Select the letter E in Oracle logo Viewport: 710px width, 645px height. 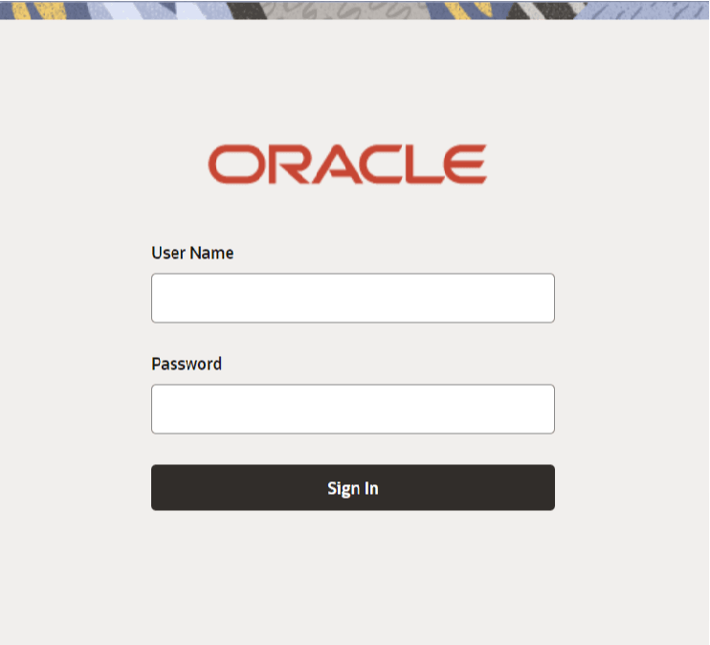pos(465,164)
